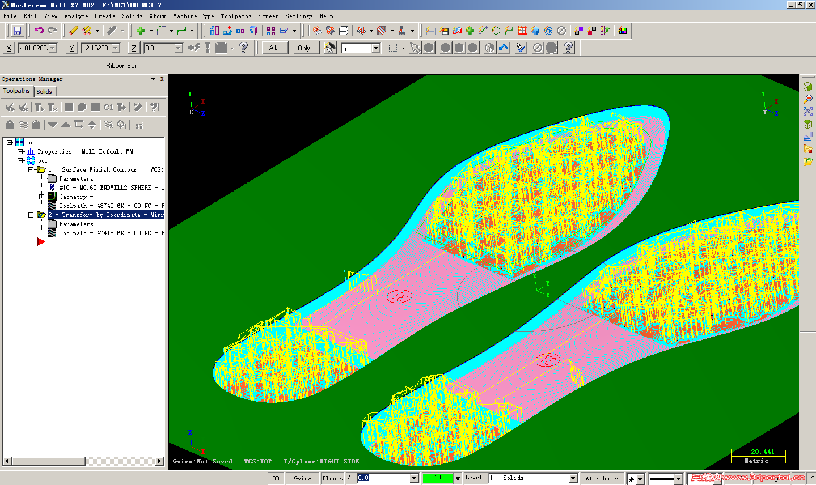Toggle the 3D/2D construction mode

(276, 478)
